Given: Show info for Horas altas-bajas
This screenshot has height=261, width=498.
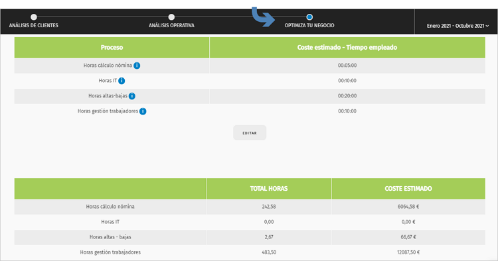Looking at the screenshot, I should pyautogui.click(x=132, y=96).
